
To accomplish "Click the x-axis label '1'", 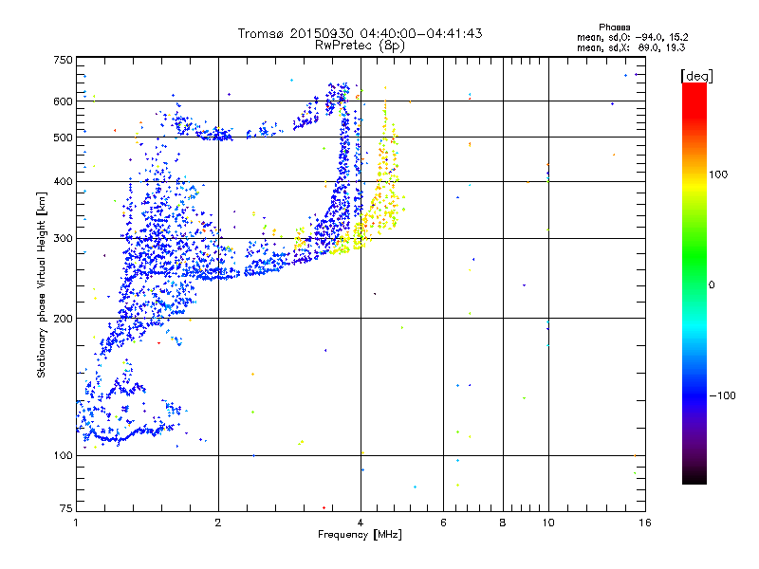I will [76, 523].
